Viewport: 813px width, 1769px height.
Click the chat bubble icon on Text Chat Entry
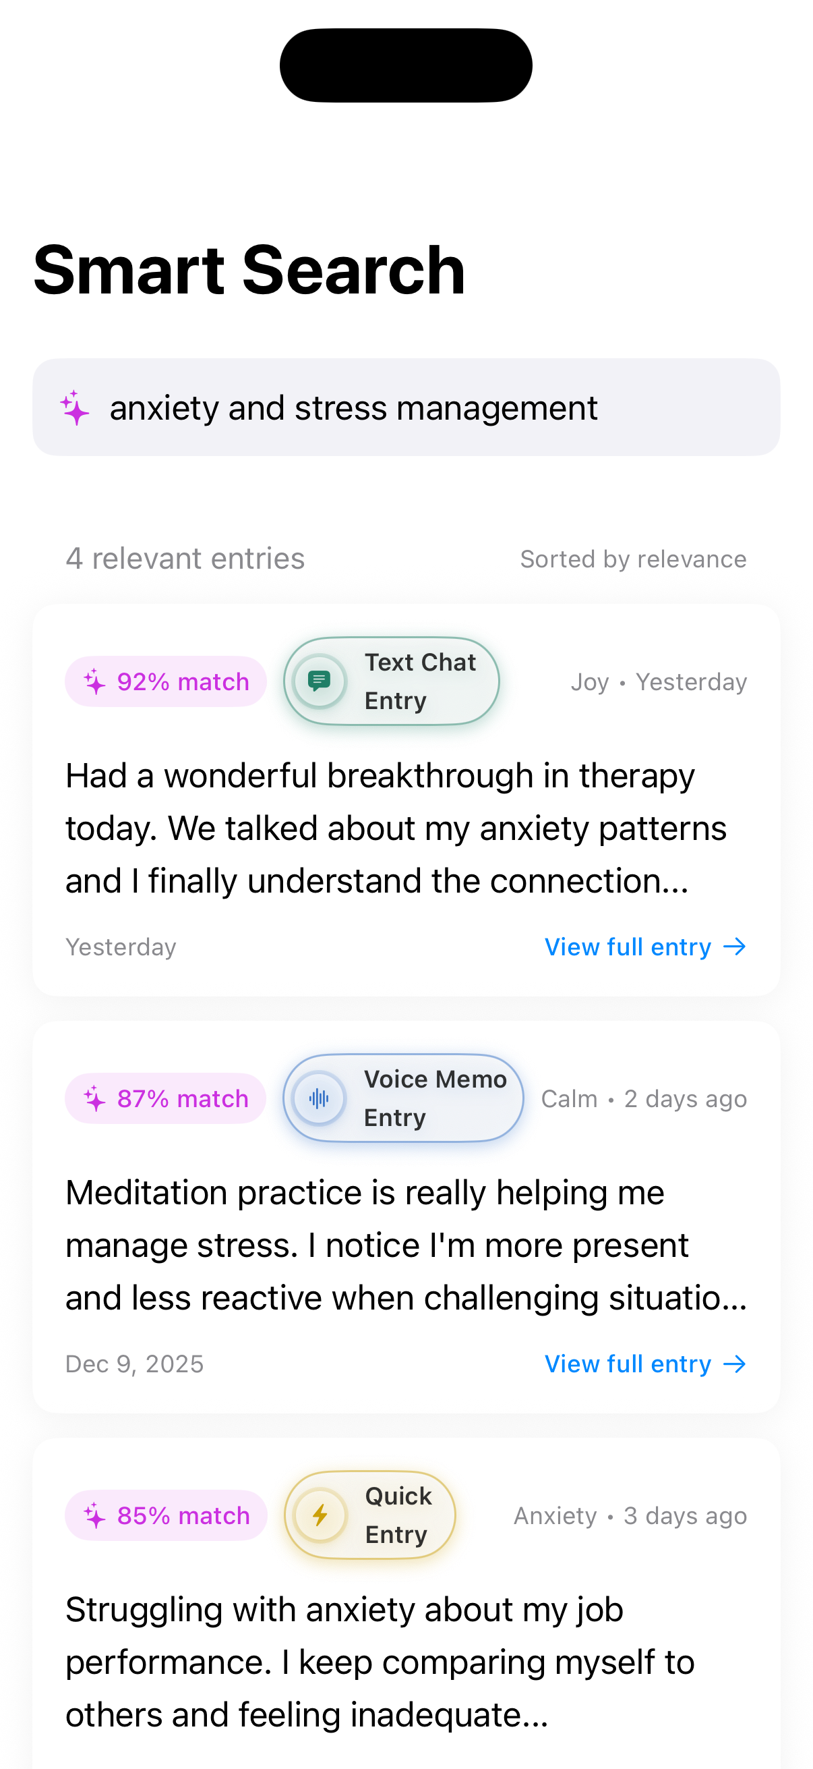[x=320, y=681]
